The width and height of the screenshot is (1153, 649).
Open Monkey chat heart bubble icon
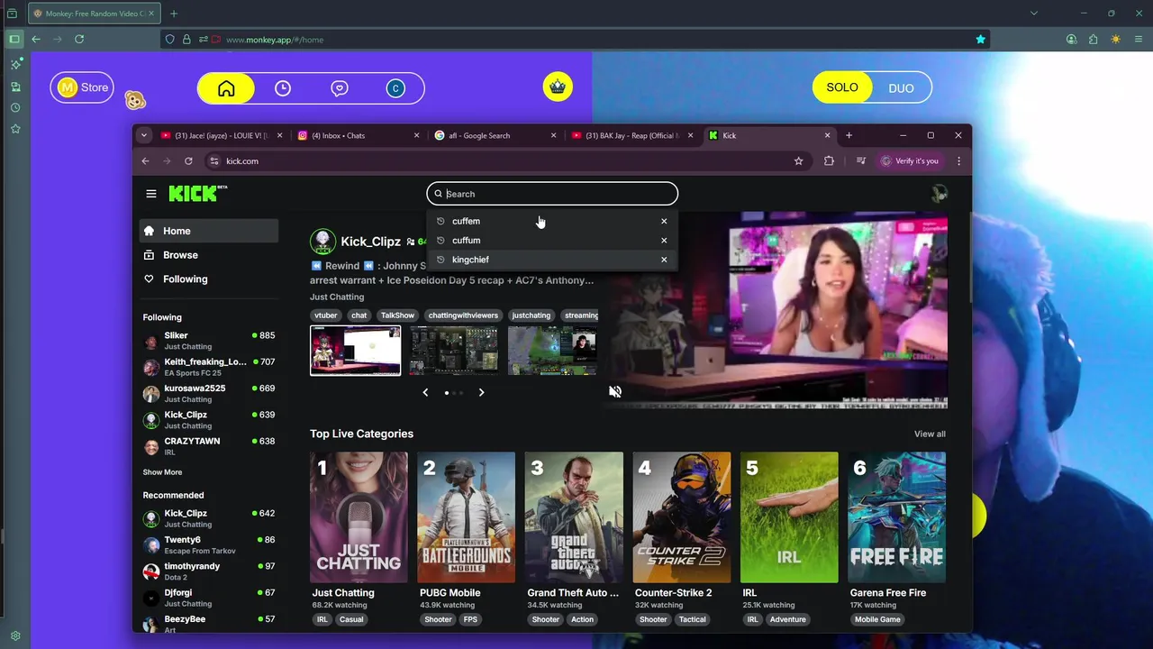click(340, 88)
